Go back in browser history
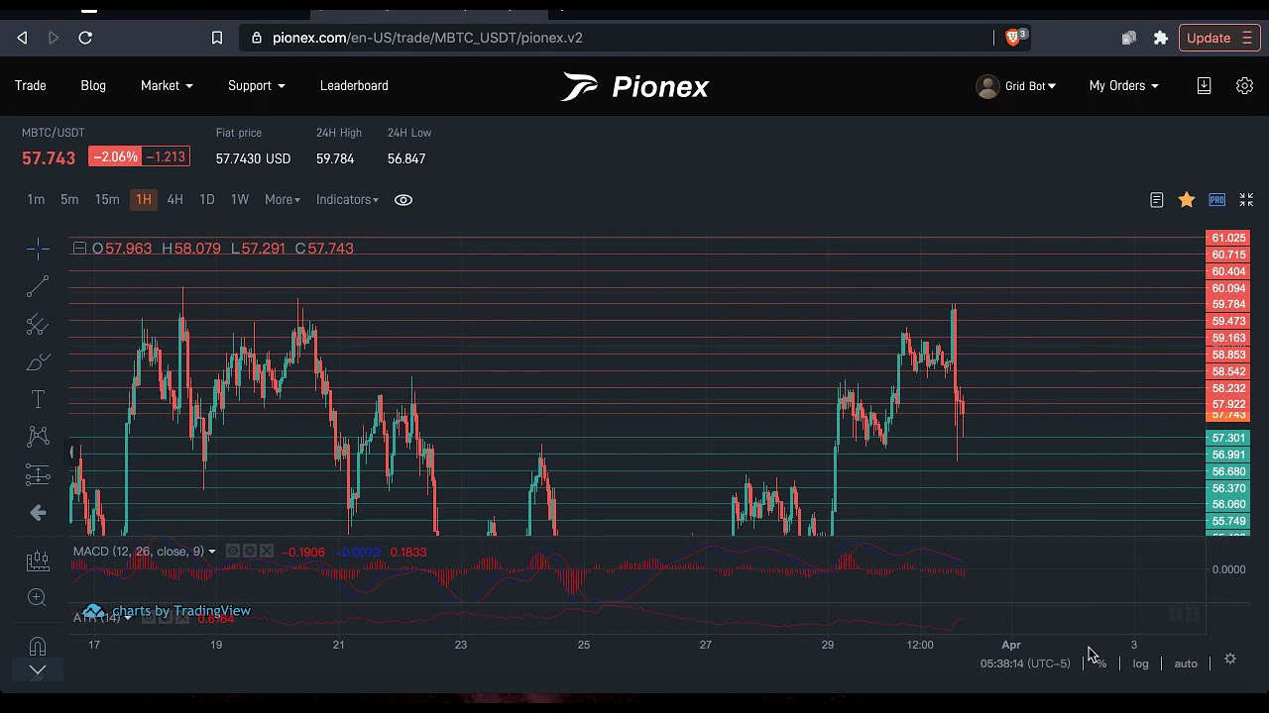Image resolution: width=1269 pixels, height=713 pixels. [x=22, y=38]
